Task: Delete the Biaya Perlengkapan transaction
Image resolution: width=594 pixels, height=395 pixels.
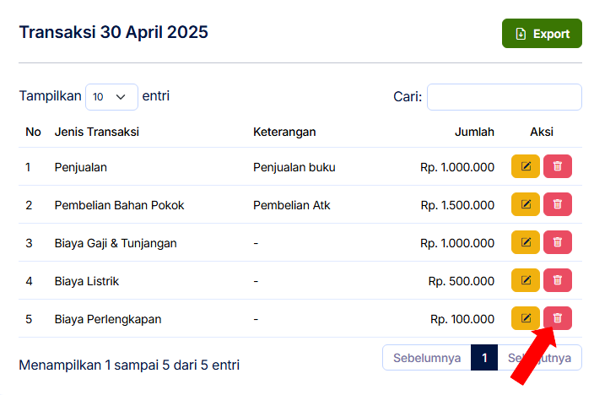Action: [x=557, y=318]
